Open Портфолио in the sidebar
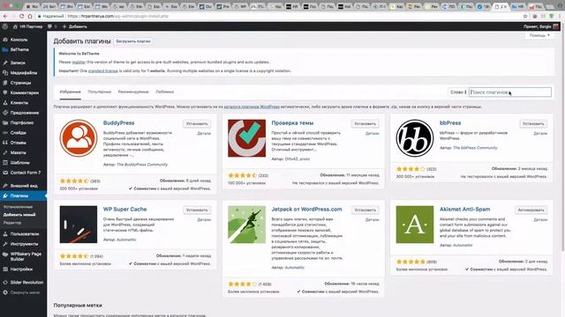565x317 pixels. click(x=23, y=122)
